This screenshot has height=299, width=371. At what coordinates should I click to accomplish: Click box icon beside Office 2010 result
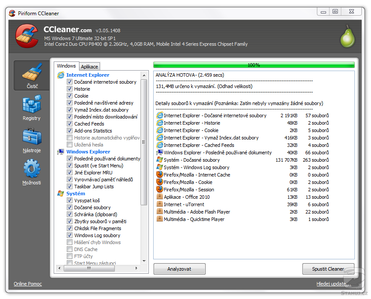(x=160, y=197)
